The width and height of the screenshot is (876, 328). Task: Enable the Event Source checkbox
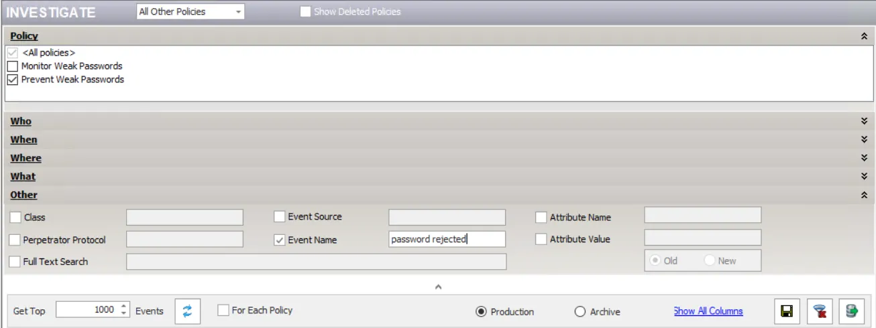(x=279, y=217)
